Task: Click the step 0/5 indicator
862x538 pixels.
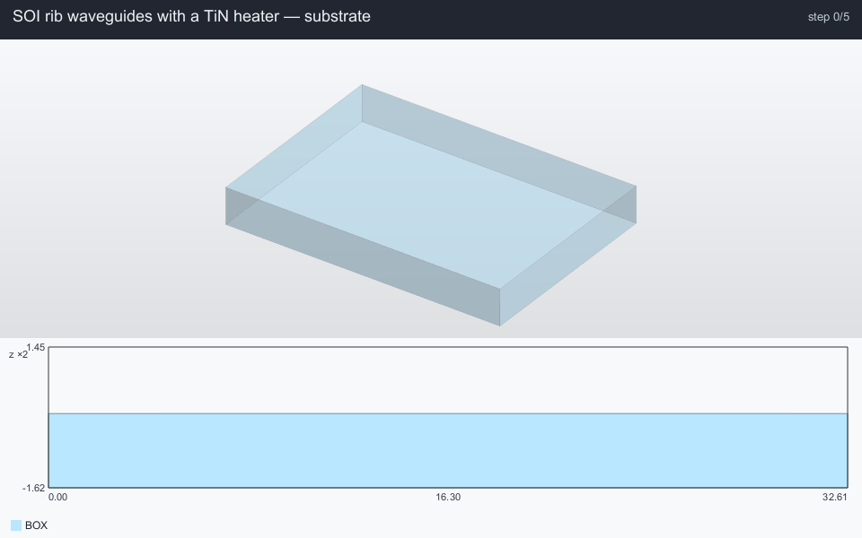Action: tap(829, 17)
